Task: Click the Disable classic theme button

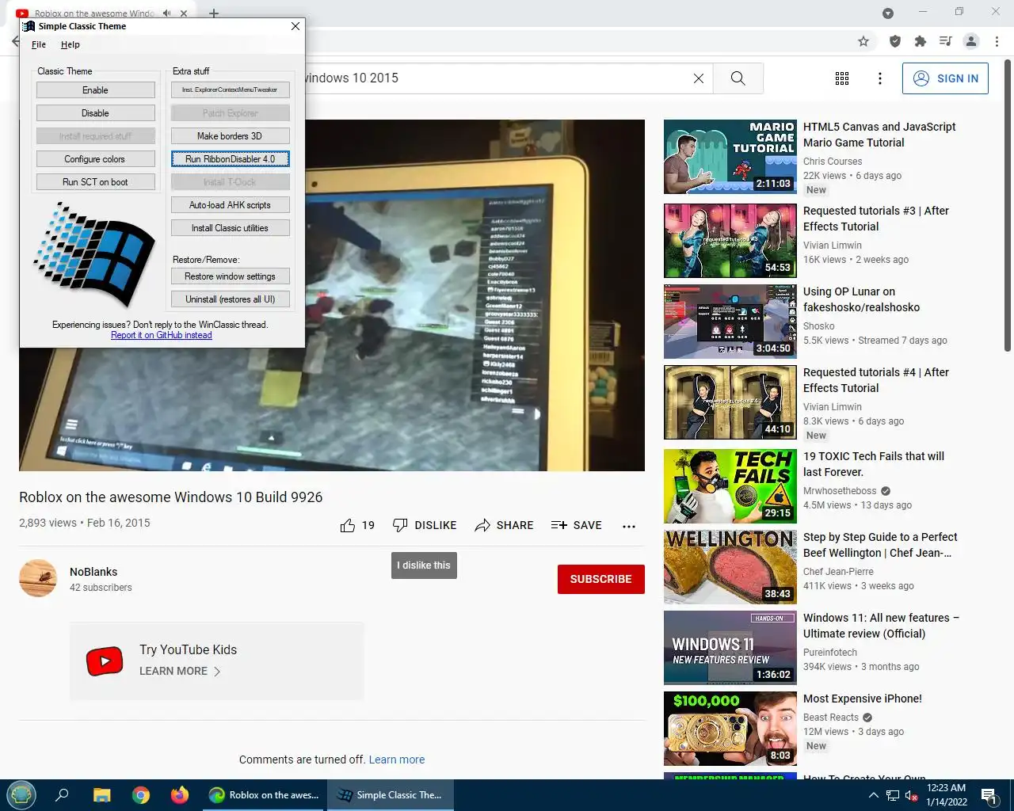Action: (95, 113)
